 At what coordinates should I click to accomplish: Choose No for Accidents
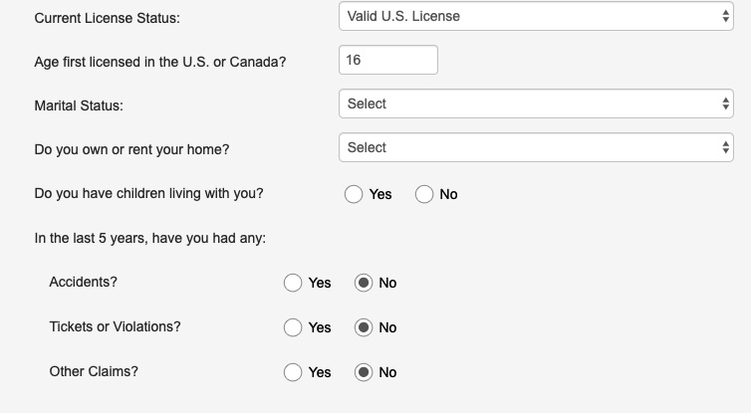(x=364, y=283)
